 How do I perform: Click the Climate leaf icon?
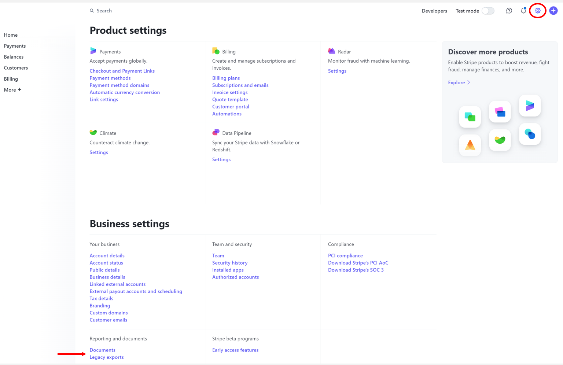coord(93,133)
